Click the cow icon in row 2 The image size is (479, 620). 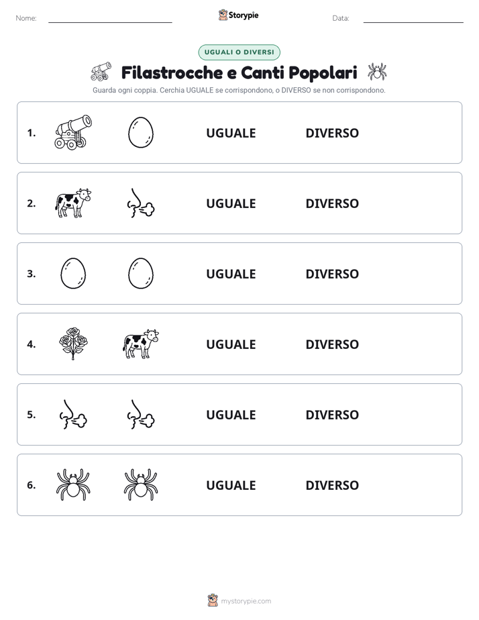[73, 203]
